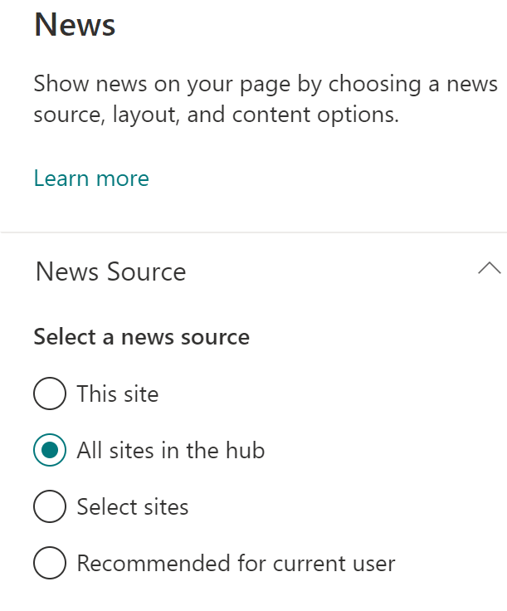
Task: Click the "News" pane title
Action: (x=75, y=25)
